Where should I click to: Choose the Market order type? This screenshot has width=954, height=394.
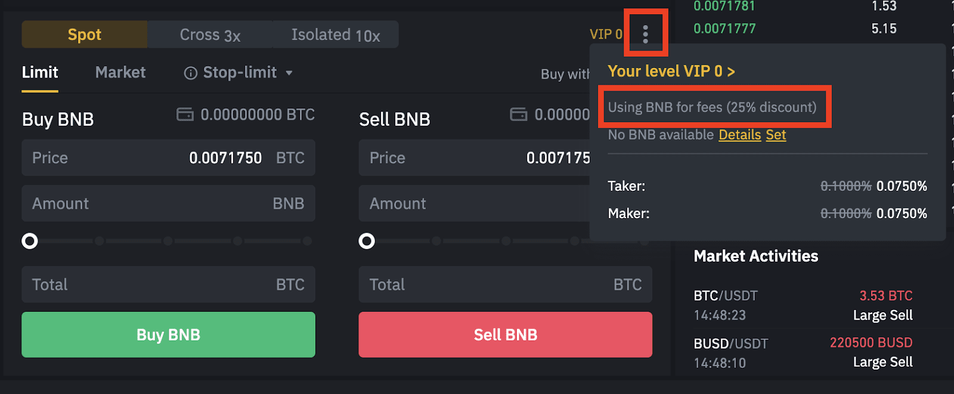tap(120, 73)
